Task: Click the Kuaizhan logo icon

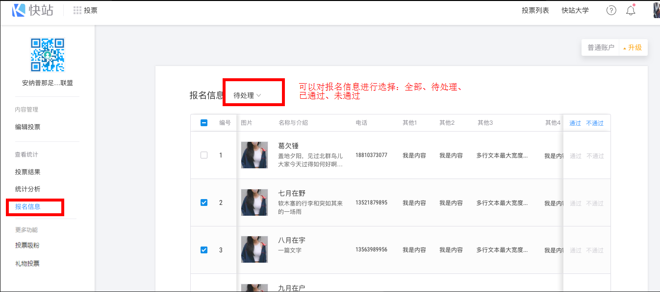Action: tap(19, 10)
